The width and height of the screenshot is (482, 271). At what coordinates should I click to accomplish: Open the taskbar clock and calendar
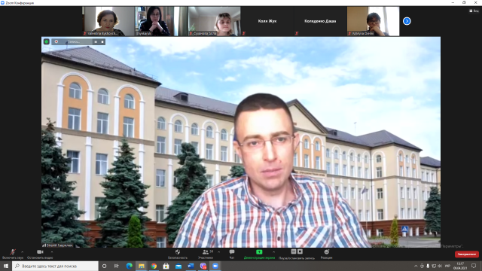[460, 266]
